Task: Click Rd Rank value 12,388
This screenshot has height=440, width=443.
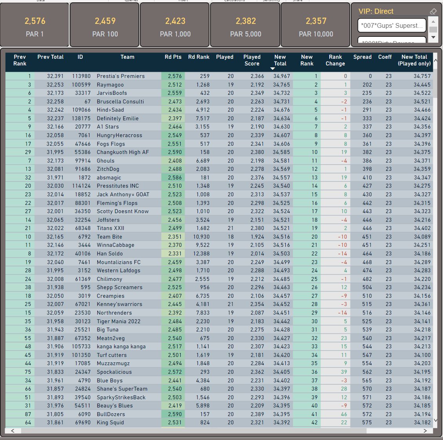Action: (x=202, y=253)
